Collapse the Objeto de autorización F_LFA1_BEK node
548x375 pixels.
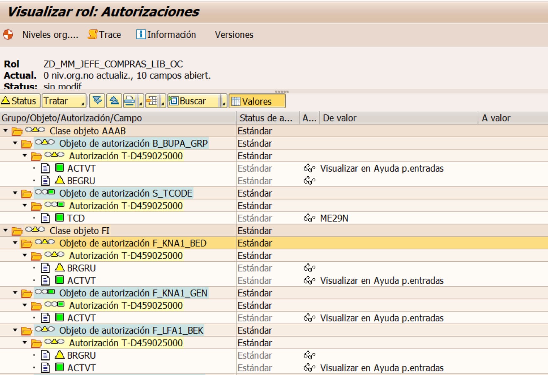(15, 330)
